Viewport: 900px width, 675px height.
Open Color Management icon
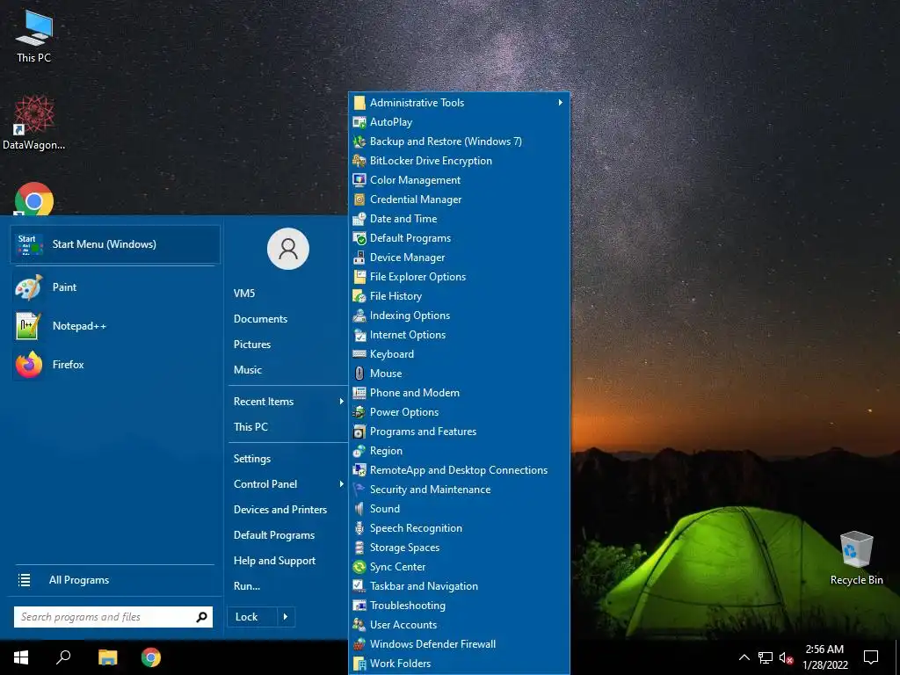tap(359, 179)
